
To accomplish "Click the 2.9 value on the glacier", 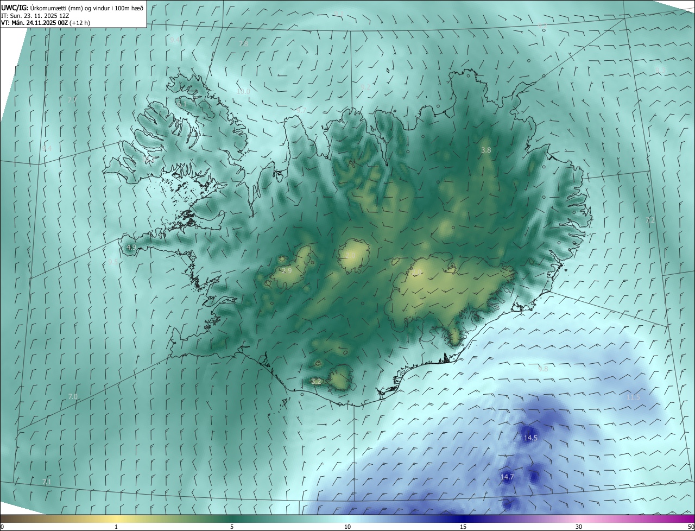I will click(287, 270).
